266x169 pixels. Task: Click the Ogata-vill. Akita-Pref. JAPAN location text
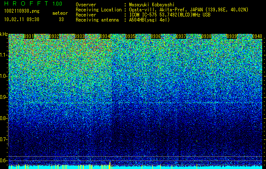189,10
